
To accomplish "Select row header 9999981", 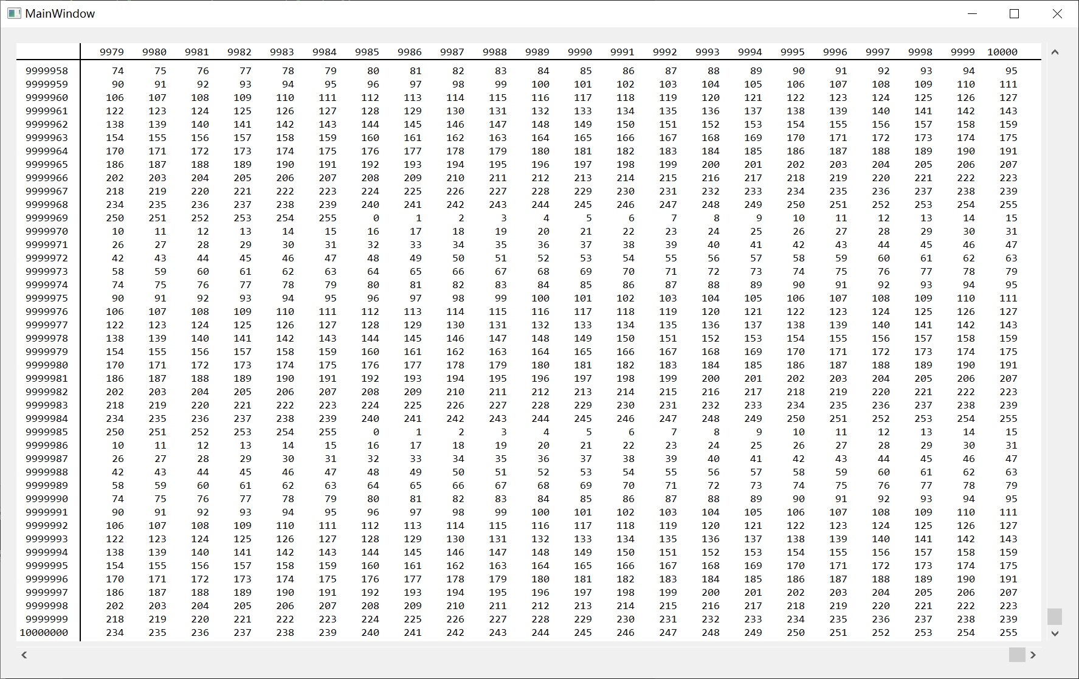I will pyautogui.click(x=47, y=379).
